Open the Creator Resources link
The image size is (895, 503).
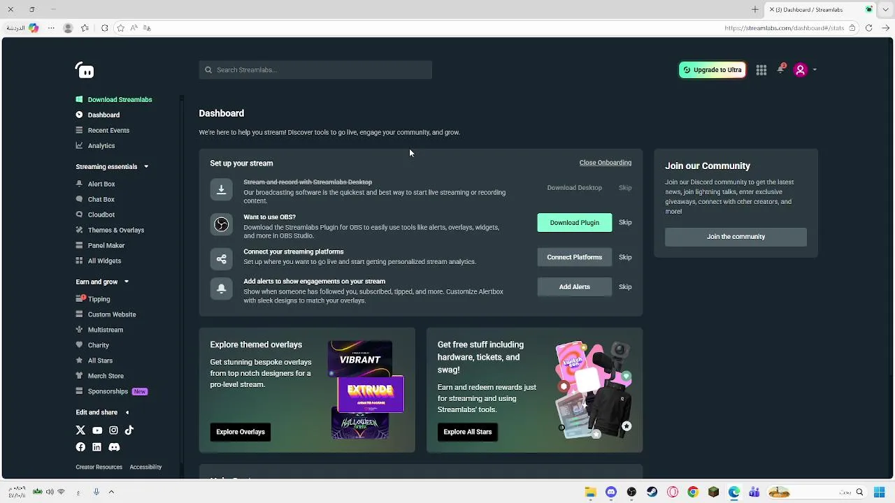[99, 467]
